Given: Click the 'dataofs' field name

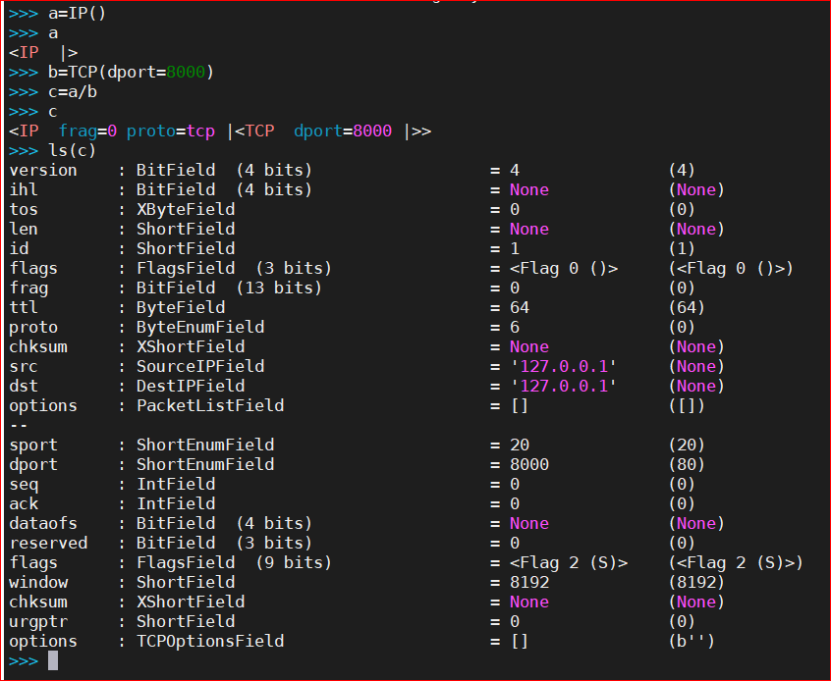Looking at the screenshot, I should 43,523.
